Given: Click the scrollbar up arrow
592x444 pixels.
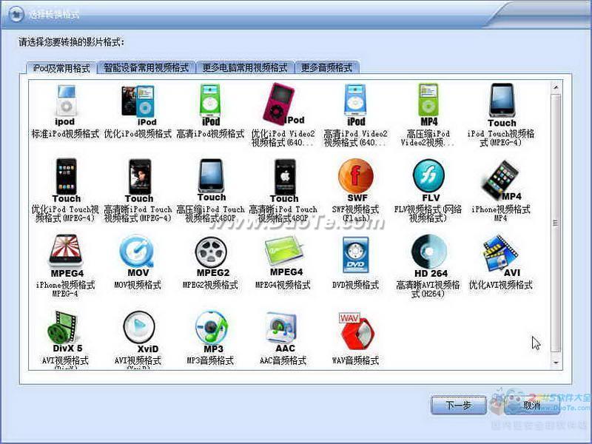Looking at the screenshot, I should (x=556, y=87).
